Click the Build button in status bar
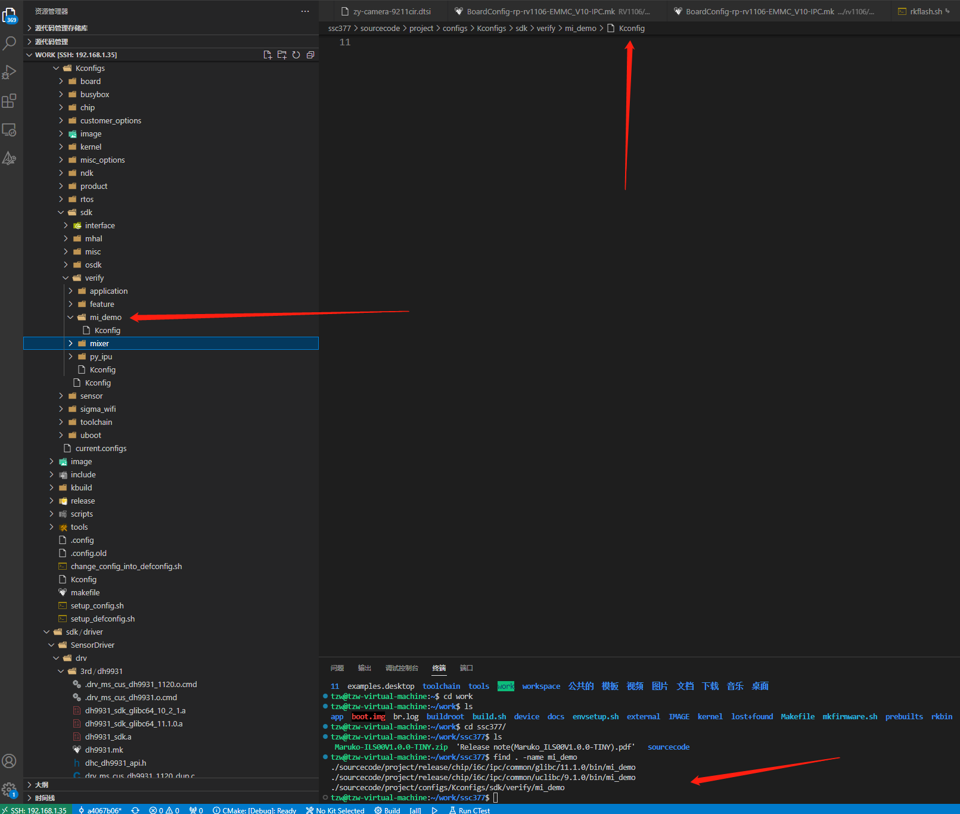The width and height of the screenshot is (960, 814). pyautogui.click(x=387, y=810)
